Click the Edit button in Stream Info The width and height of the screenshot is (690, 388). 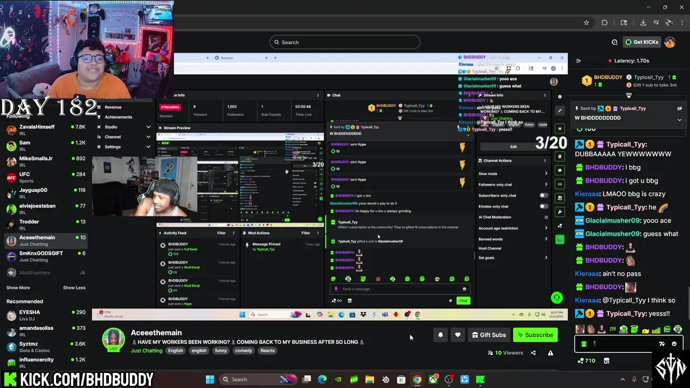tap(513, 147)
